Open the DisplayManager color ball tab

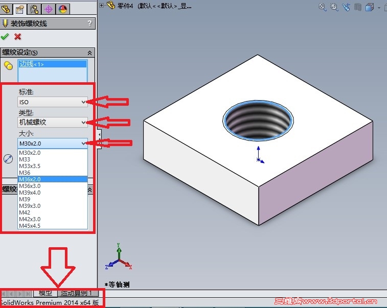tap(63, 9)
